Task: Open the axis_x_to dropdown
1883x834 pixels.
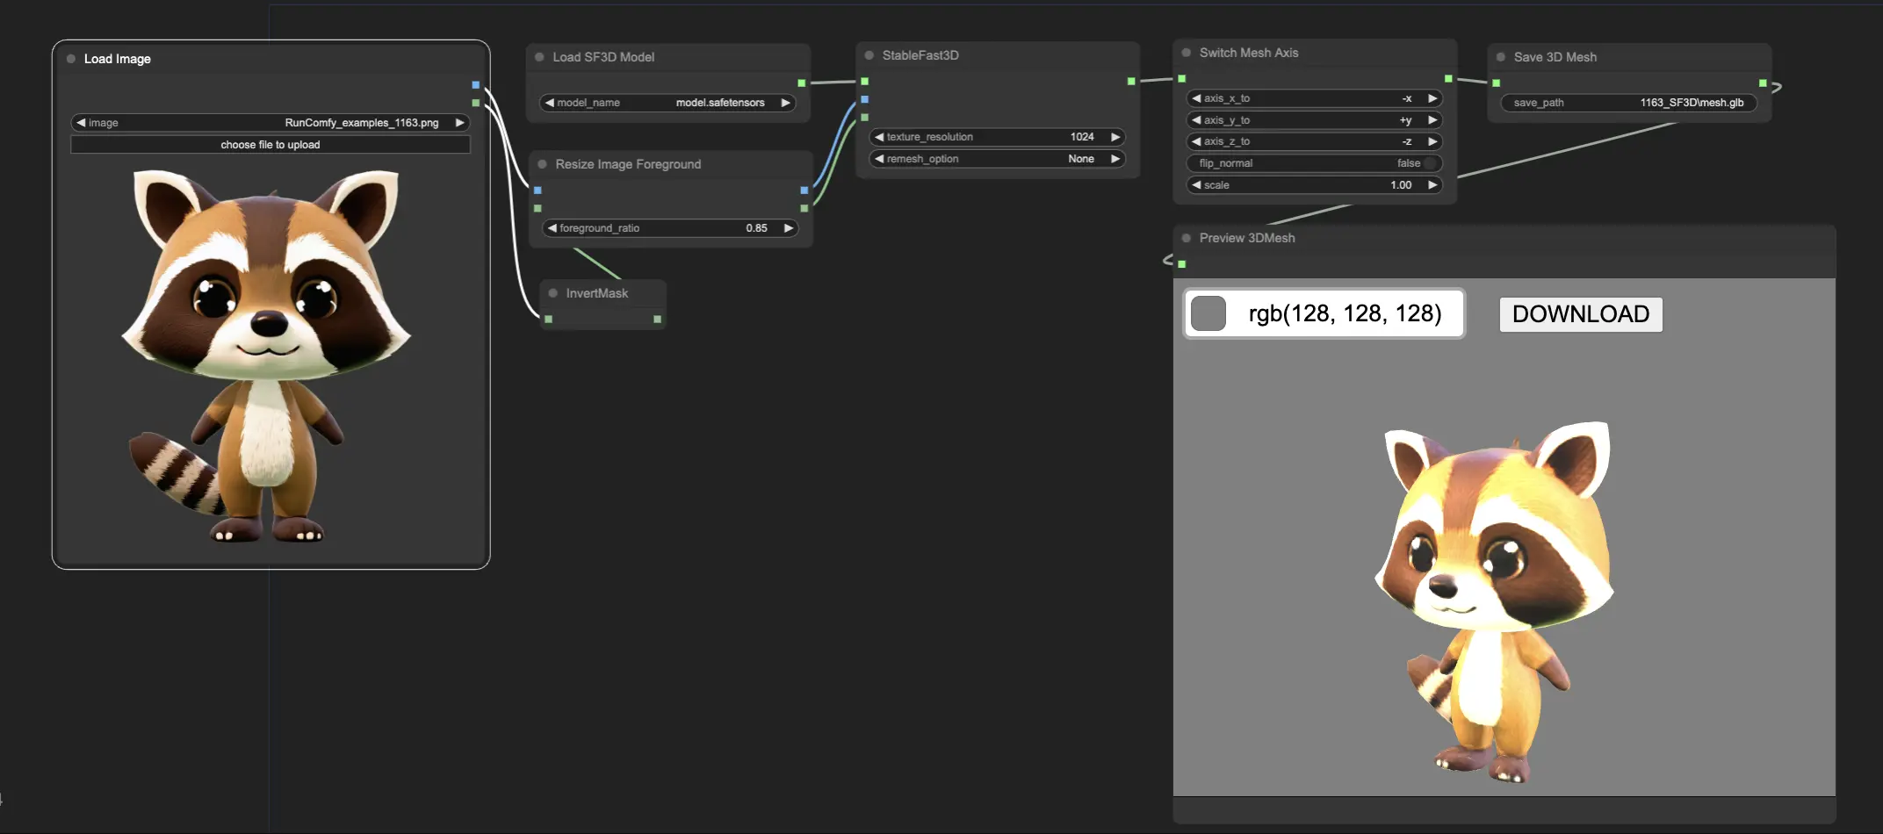Action: coord(1314,98)
